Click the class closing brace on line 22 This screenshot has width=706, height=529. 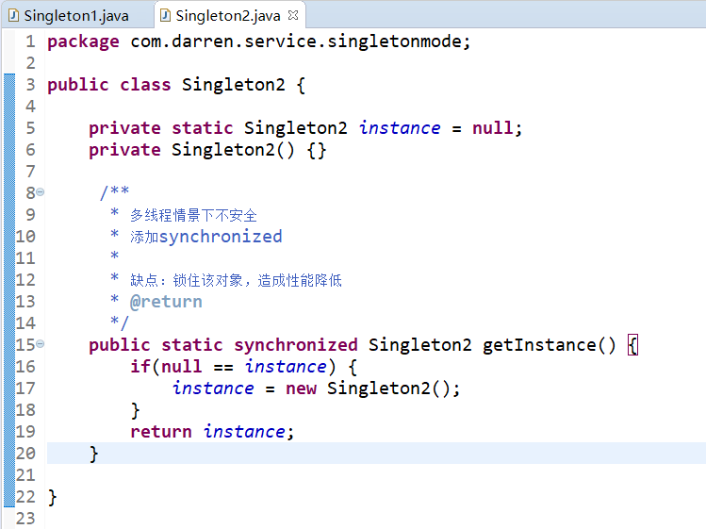(52, 498)
